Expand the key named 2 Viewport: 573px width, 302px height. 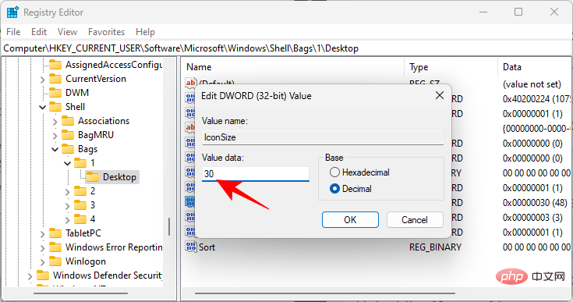click(x=67, y=191)
